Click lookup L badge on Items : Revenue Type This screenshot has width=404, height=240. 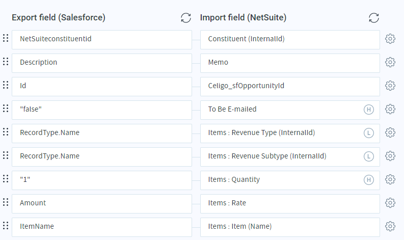pyautogui.click(x=369, y=133)
